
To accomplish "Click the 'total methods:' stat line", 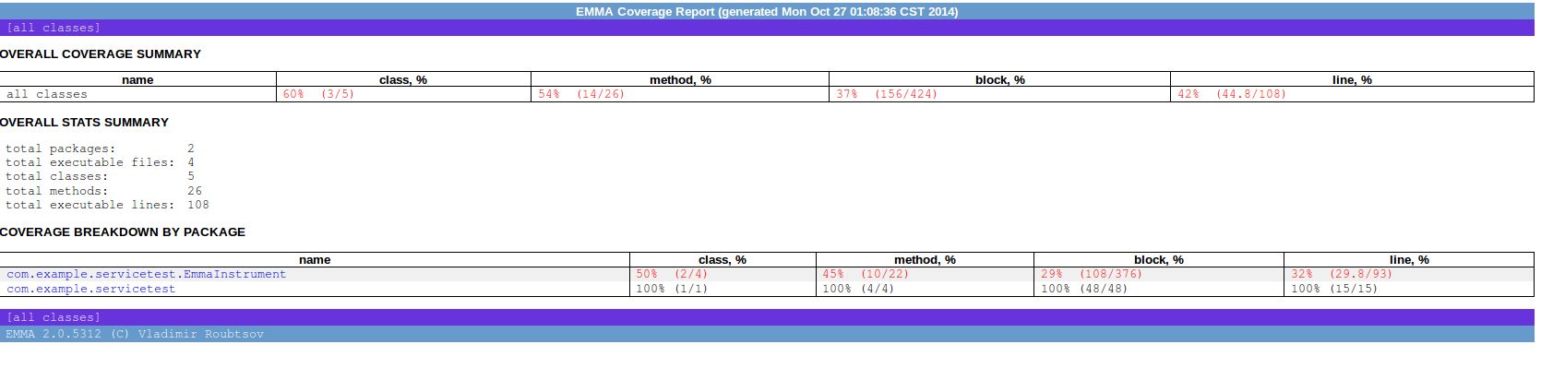I will point(103,191).
